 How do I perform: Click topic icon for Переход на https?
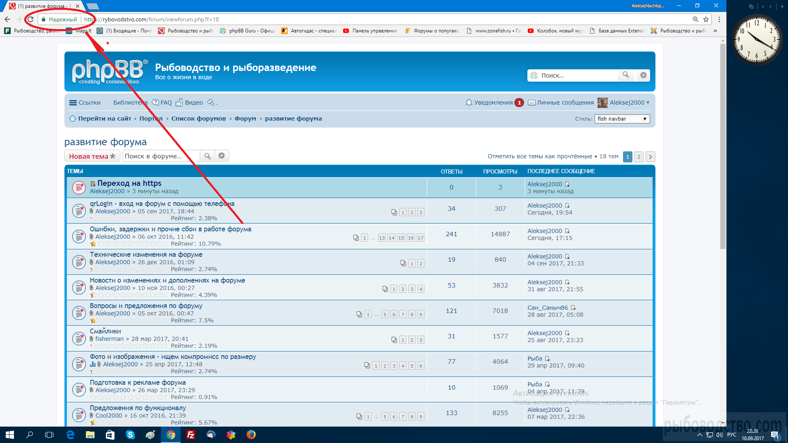click(79, 187)
